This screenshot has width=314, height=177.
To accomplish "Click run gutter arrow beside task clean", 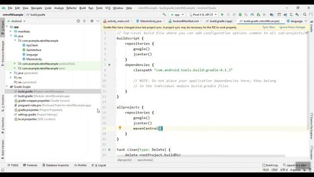I will pyautogui.click(x=109, y=149).
